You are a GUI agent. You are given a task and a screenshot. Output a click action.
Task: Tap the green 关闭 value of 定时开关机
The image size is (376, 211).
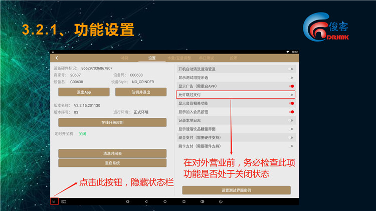82,134
